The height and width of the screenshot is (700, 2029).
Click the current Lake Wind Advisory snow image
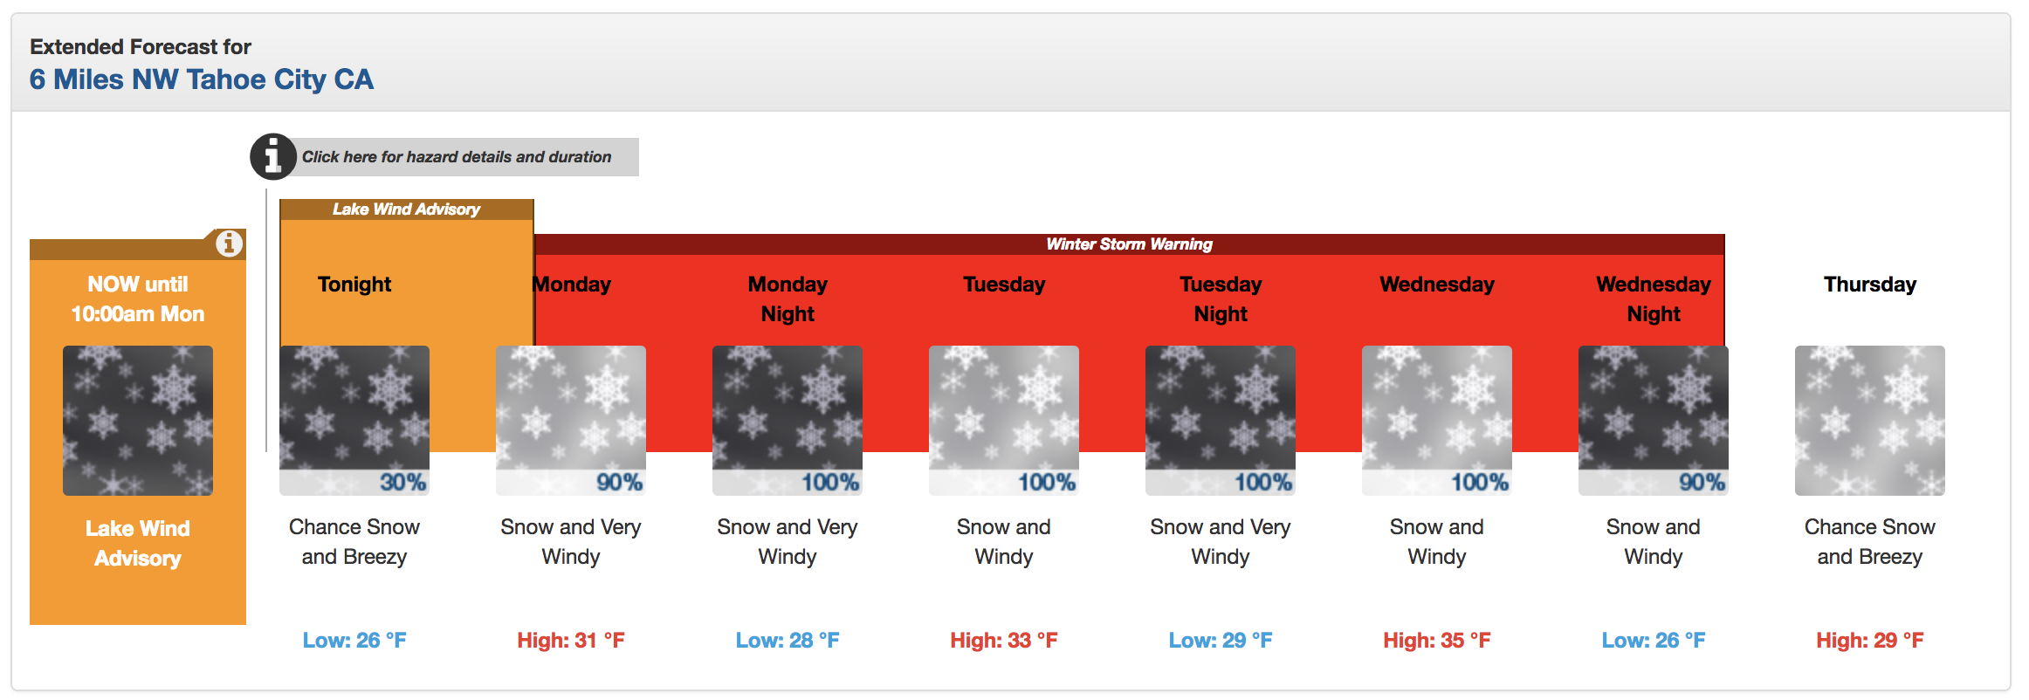138,421
